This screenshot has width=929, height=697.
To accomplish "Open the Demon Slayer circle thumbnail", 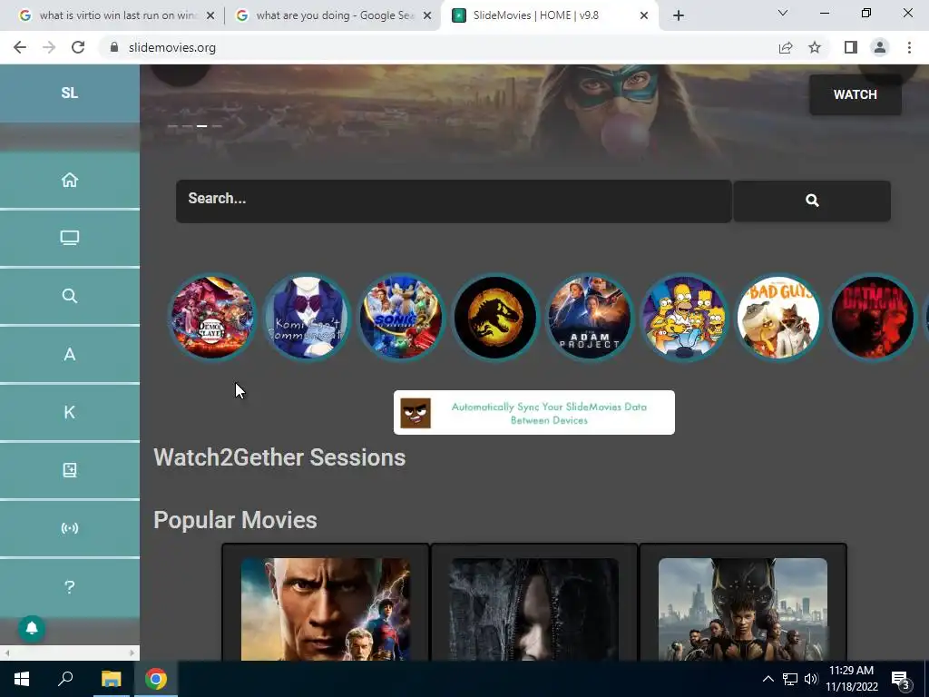I will coord(212,318).
